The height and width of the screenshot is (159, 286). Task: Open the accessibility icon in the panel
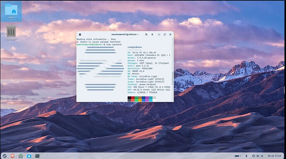pos(247,156)
